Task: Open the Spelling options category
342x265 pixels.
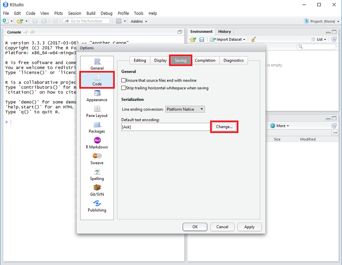Action: (97, 175)
